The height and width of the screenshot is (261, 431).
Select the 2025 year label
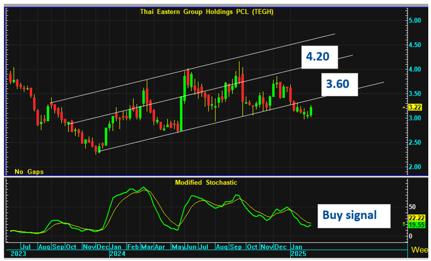(298, 254)
